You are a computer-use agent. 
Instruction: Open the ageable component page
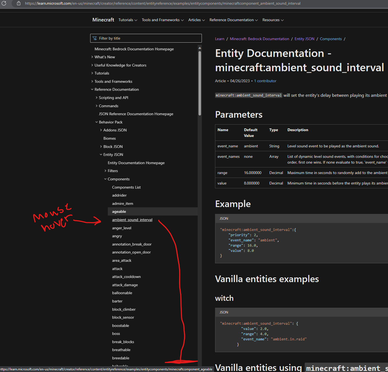(x=119, y=211)
